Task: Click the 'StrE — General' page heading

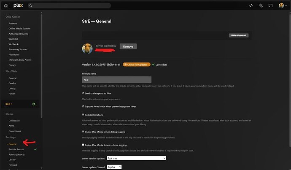Action: tap(97, 21)
